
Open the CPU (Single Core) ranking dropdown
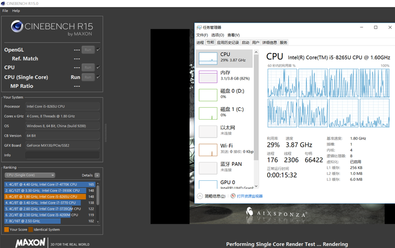30,175
